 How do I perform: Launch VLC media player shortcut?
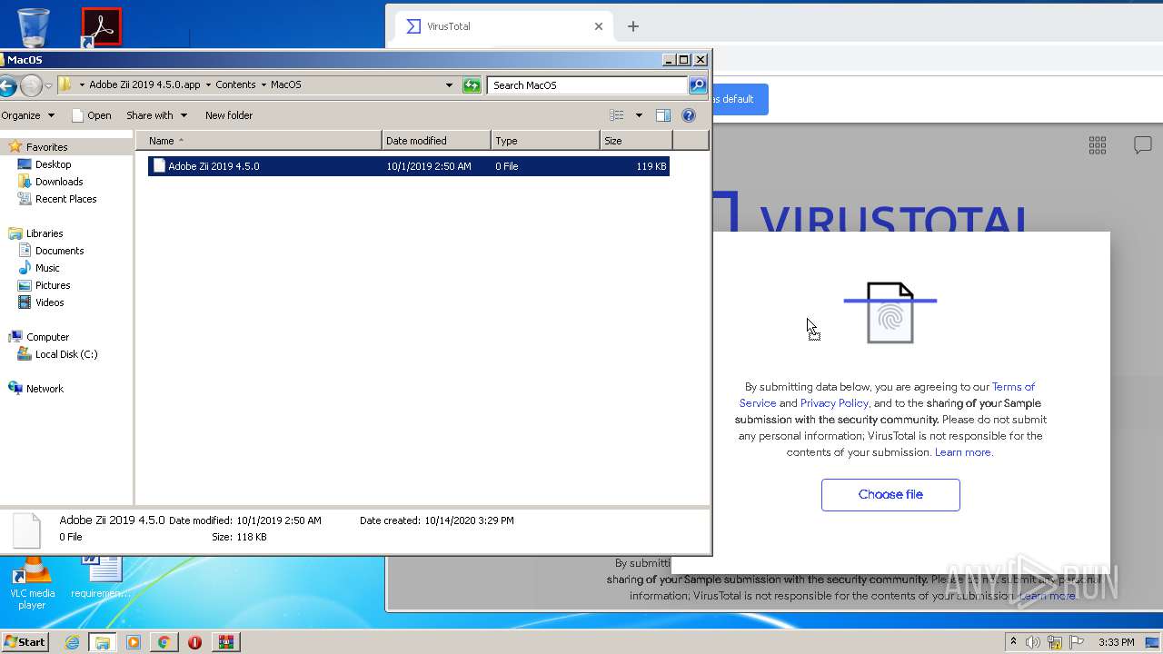32,584
